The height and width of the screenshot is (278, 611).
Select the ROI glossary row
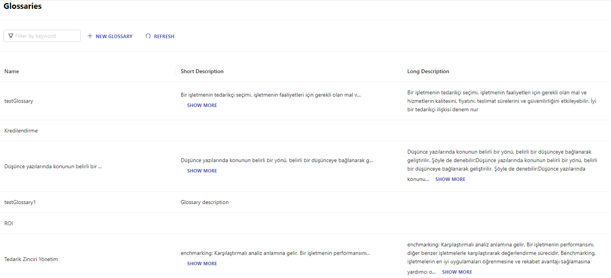point(9,224)
